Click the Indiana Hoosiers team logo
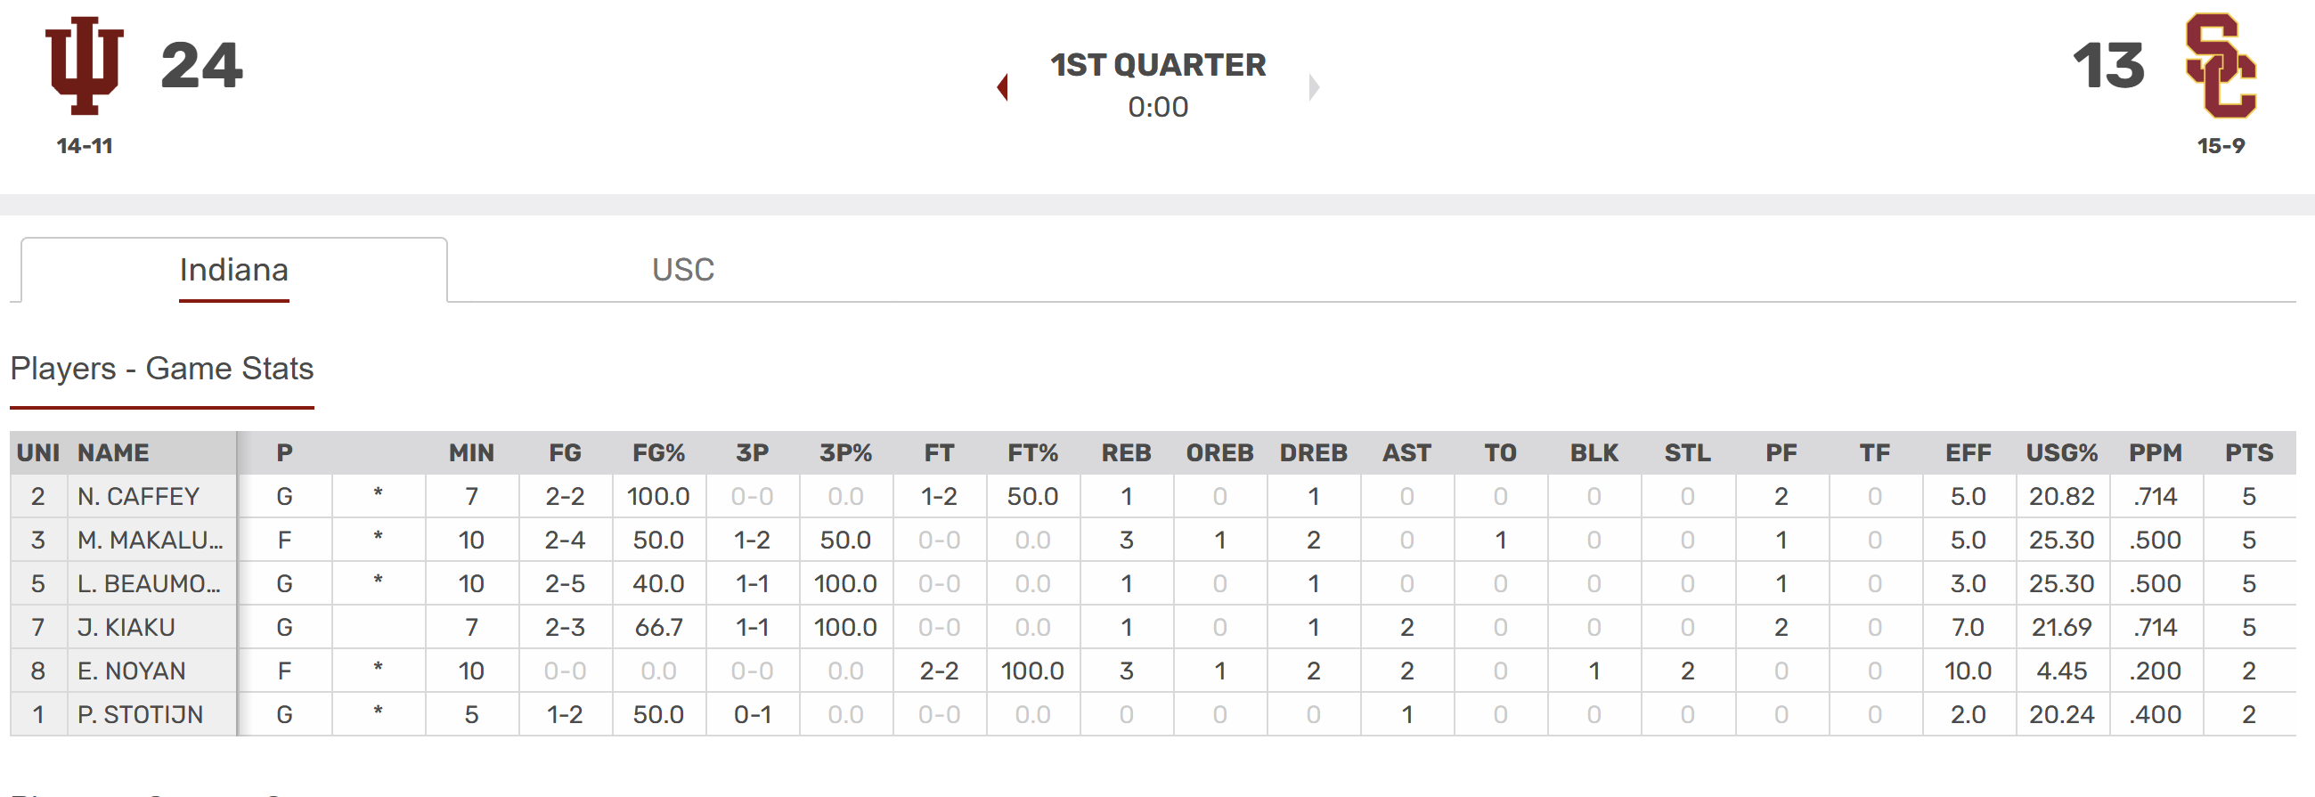 coord(85,66)
